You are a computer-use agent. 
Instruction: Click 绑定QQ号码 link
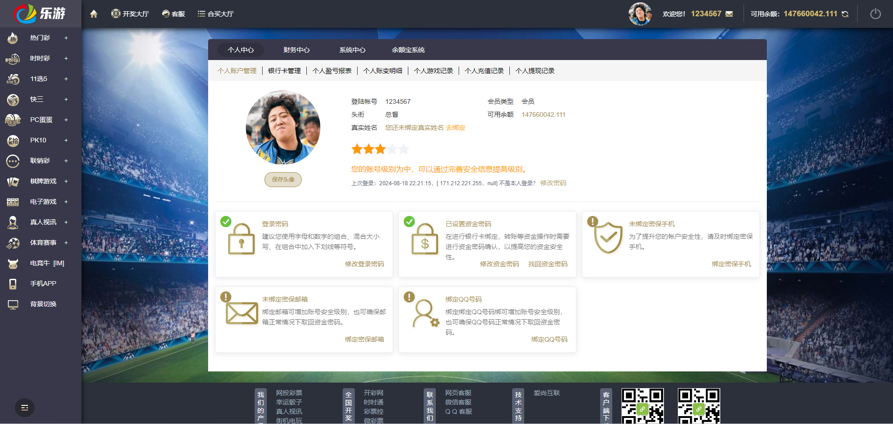tap(549, 339)
